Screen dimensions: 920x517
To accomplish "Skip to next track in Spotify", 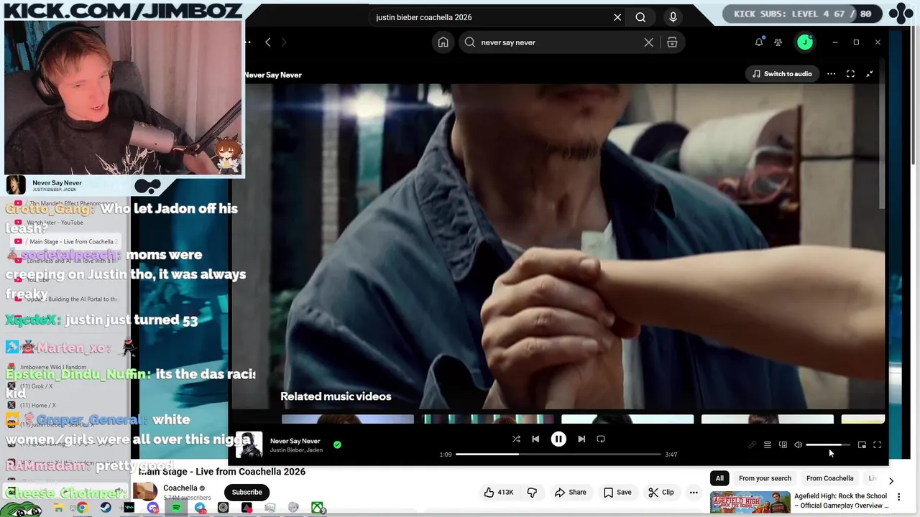I will point(581,439).
